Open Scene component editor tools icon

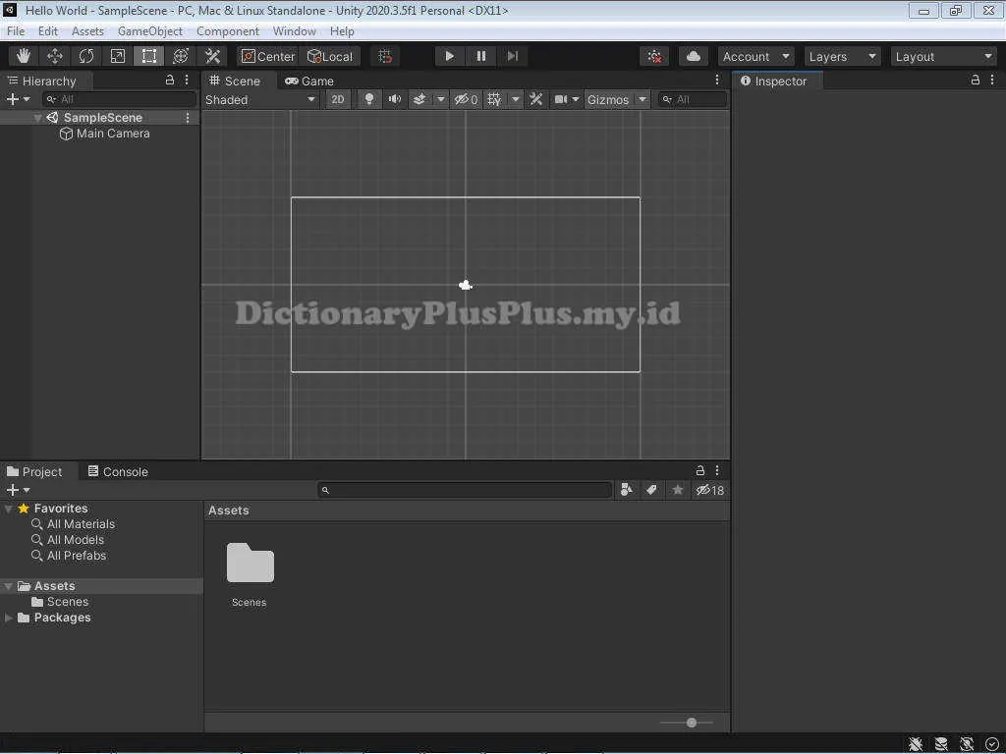535,99
